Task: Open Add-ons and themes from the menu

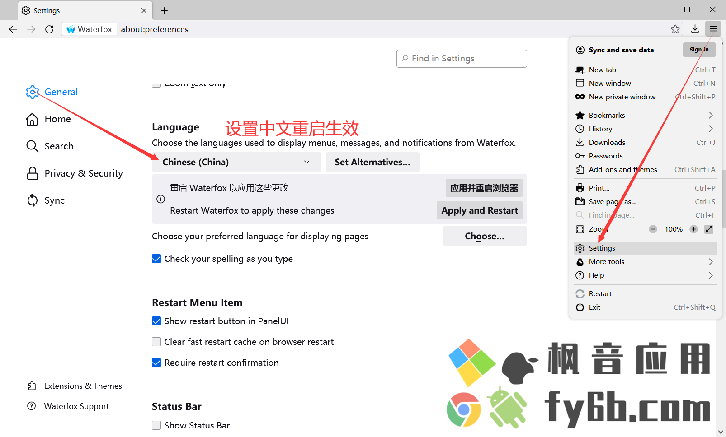Action: point(646,170)
